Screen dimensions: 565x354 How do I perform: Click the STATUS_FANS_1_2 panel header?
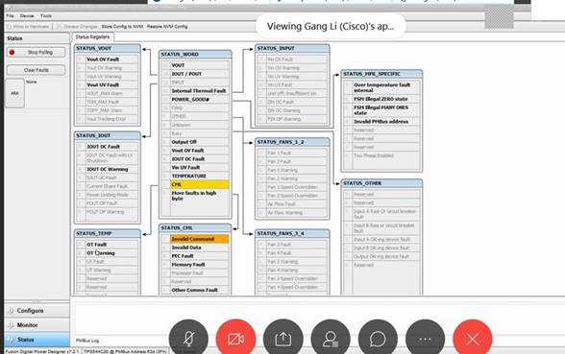pyautogui.click(x=292, y=142)
